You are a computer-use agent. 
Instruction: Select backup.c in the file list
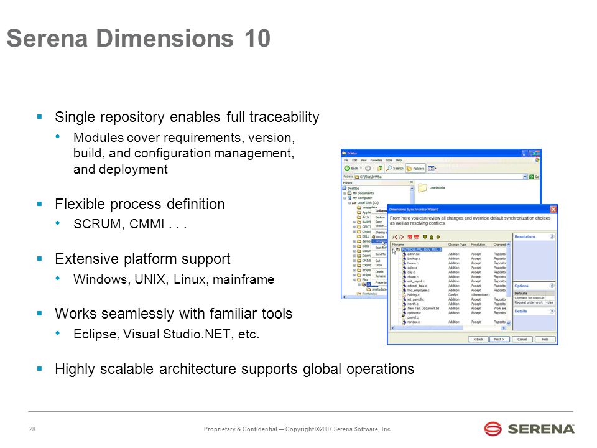coord(414,259)
